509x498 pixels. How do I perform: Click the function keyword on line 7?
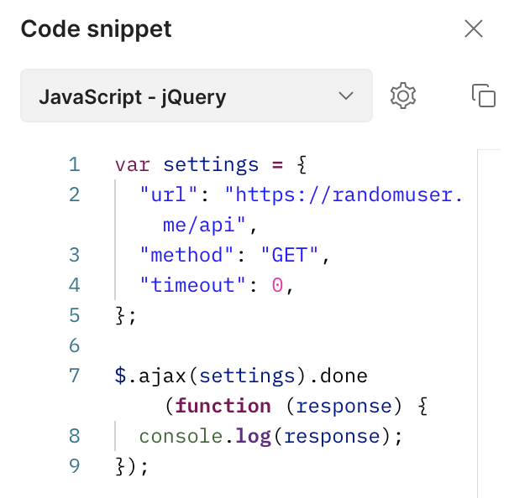223,406
